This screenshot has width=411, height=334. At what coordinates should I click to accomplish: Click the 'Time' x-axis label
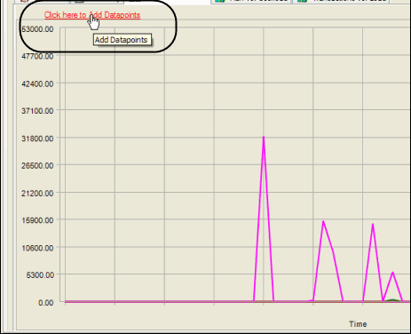pyautogui.click(x=358, y=324)
